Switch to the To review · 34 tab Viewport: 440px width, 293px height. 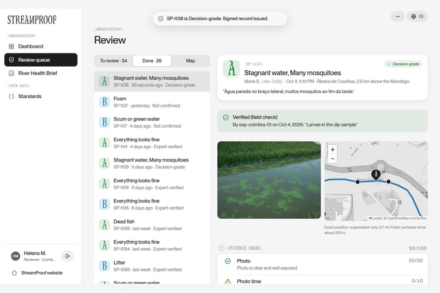pyautogui.click(x=114, y=61)
